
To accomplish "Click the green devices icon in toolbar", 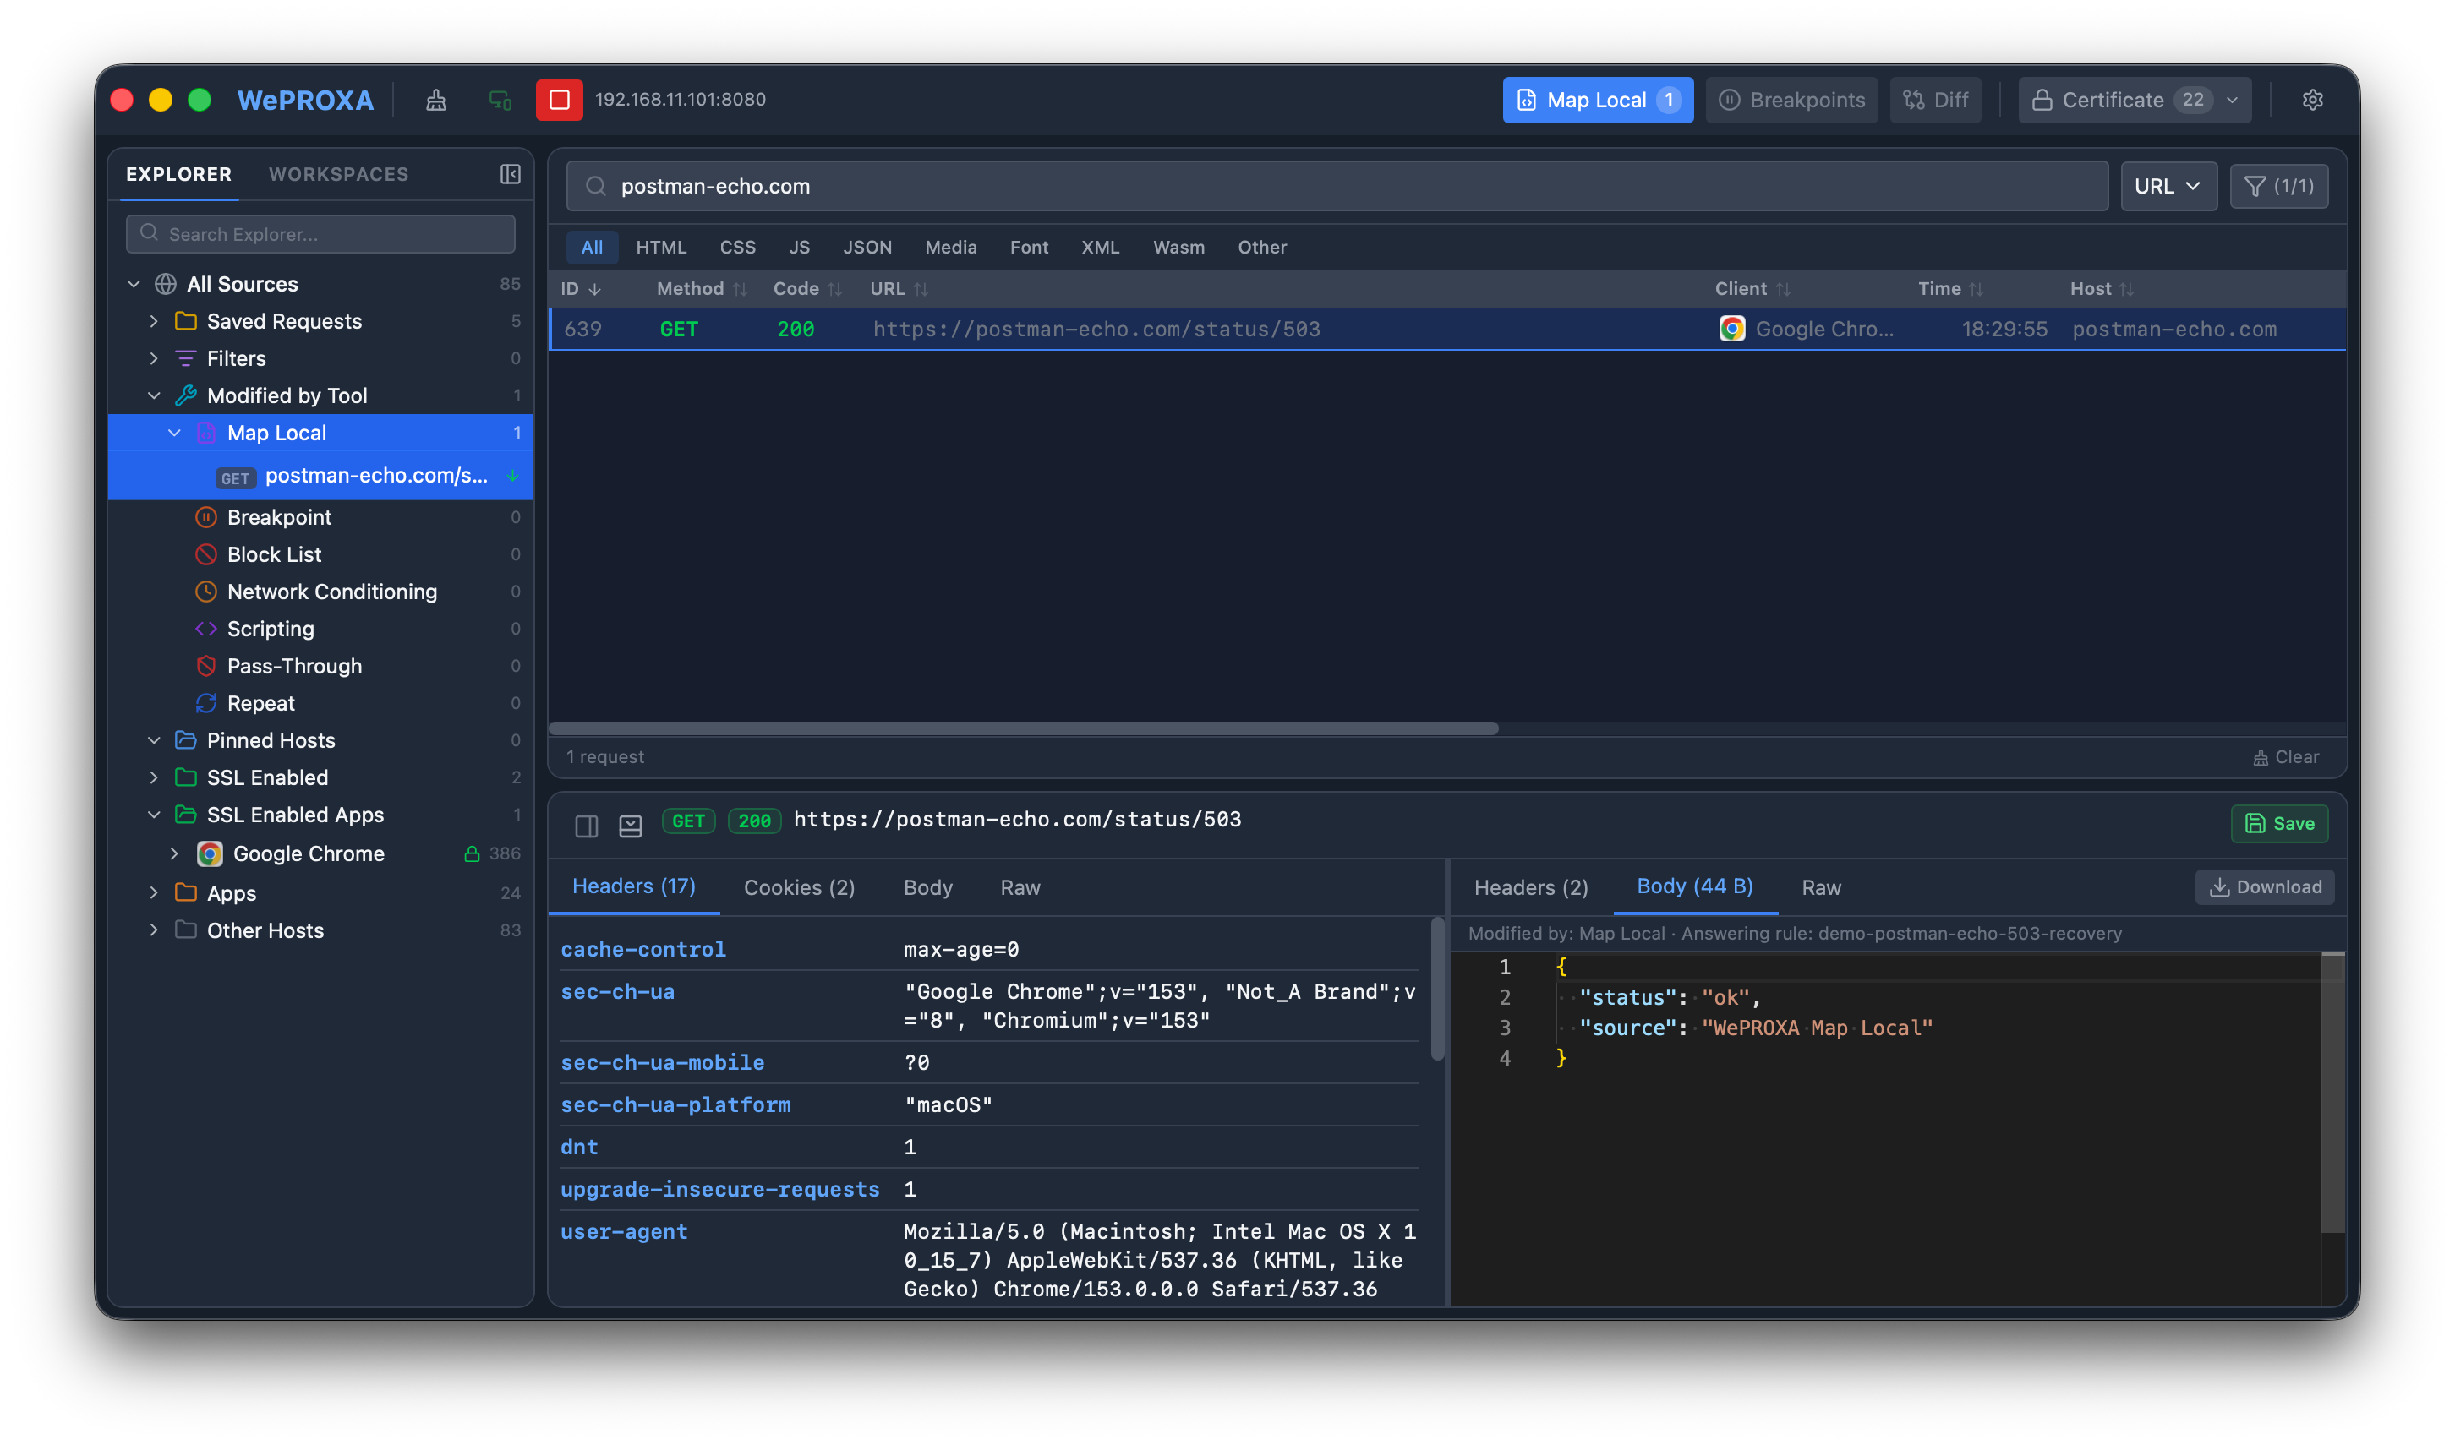I will coord(500,101).
